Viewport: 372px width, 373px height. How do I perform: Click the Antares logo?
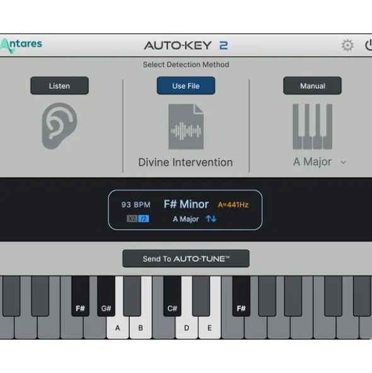point(21,45)
